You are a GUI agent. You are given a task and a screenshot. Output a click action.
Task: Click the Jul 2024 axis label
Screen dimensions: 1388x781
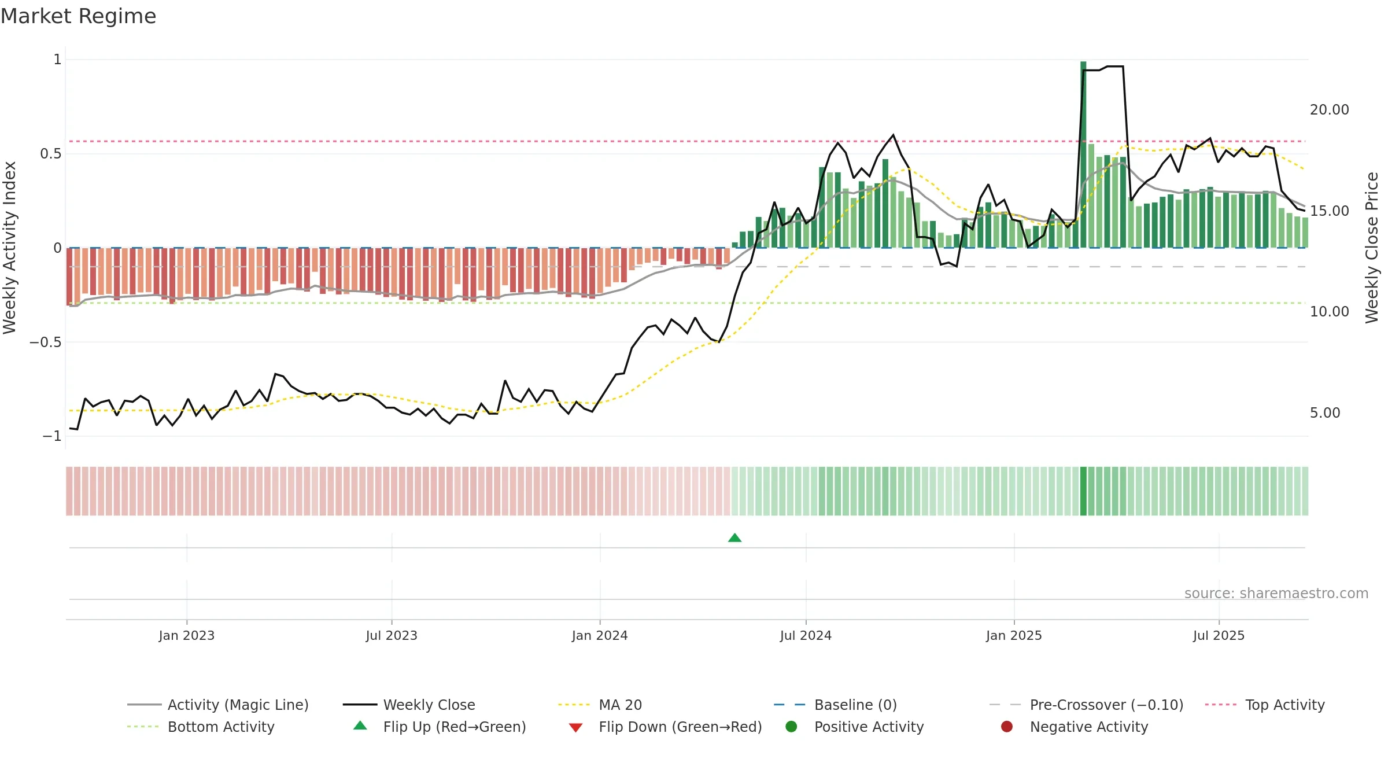pyautogui.click(x=806, y=635)
